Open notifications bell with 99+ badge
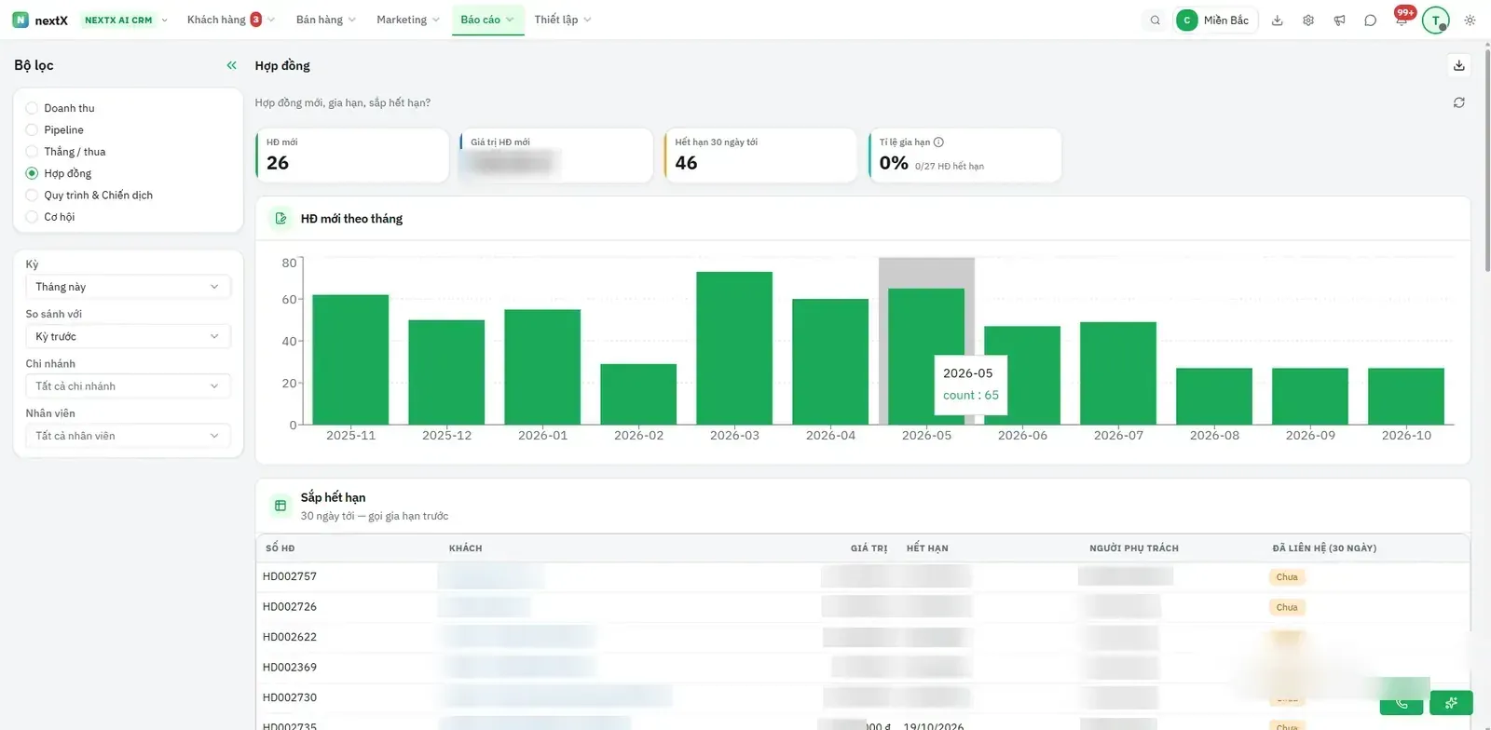The height and width of the screenshot is (730, 1491). (1402, 19)
